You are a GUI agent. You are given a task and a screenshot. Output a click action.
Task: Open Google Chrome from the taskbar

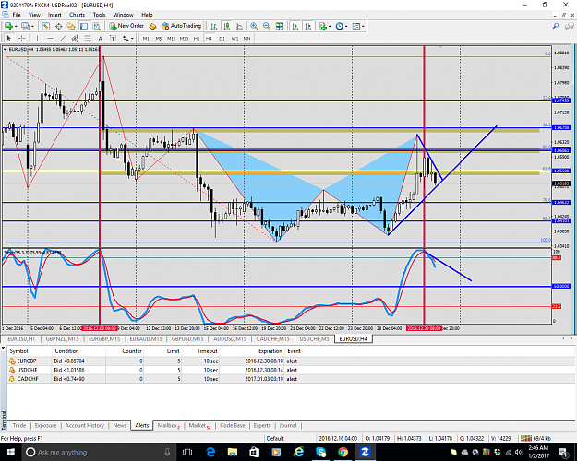[x=343, y=452]
